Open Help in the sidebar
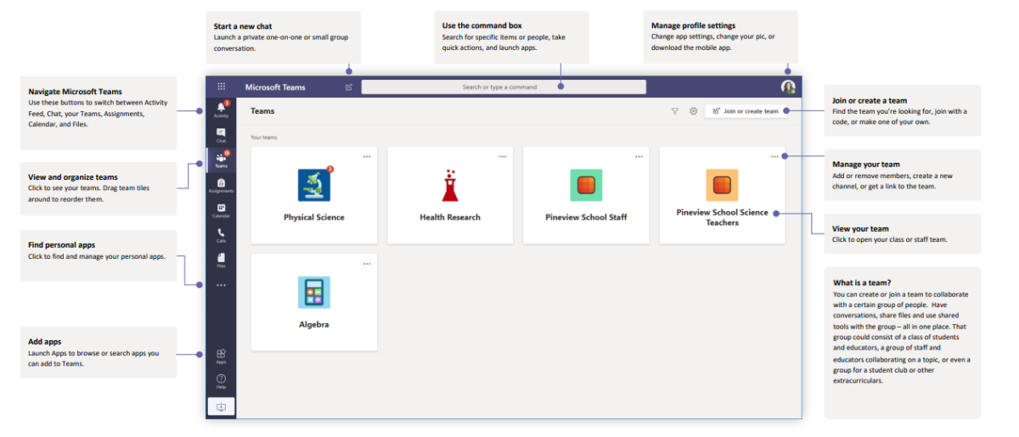This screenshot has width=1019, height=437. click(x=221, y=381)
